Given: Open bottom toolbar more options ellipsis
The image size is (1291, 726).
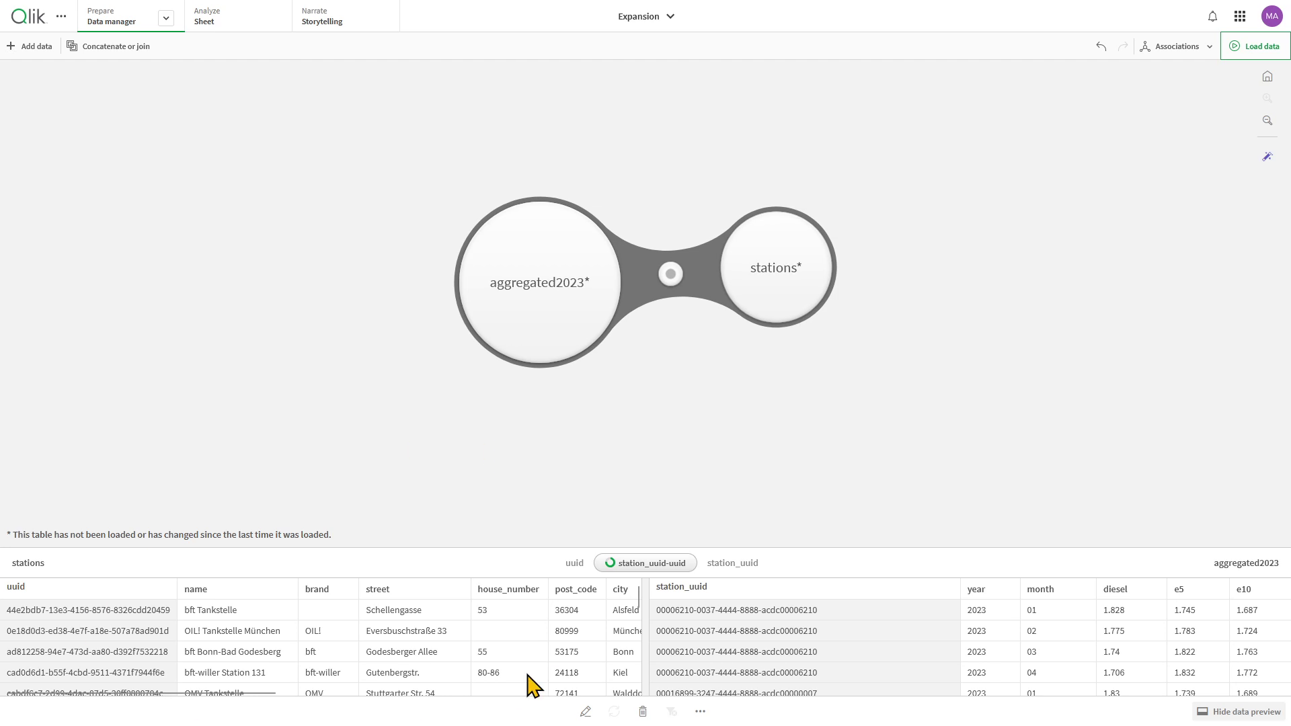Looking at the screenshot, I should (x=700, y=711).
